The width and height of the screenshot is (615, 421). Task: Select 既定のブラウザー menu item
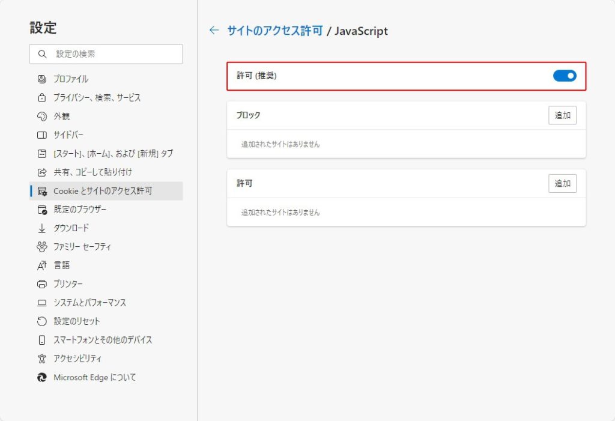[79, 210]
